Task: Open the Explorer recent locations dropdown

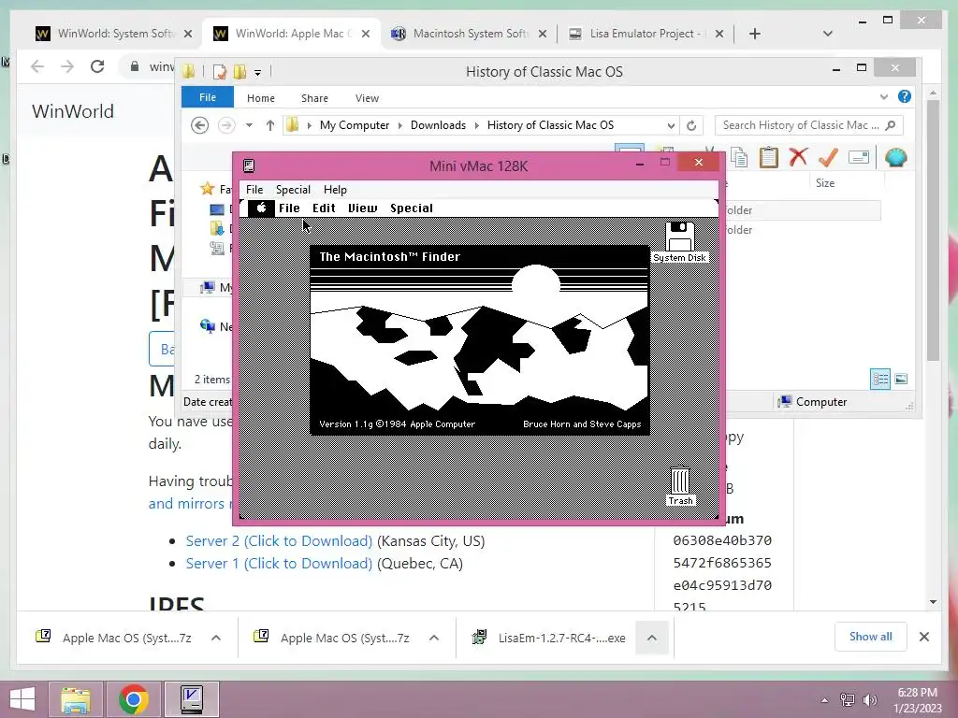Action: [249, 125]
